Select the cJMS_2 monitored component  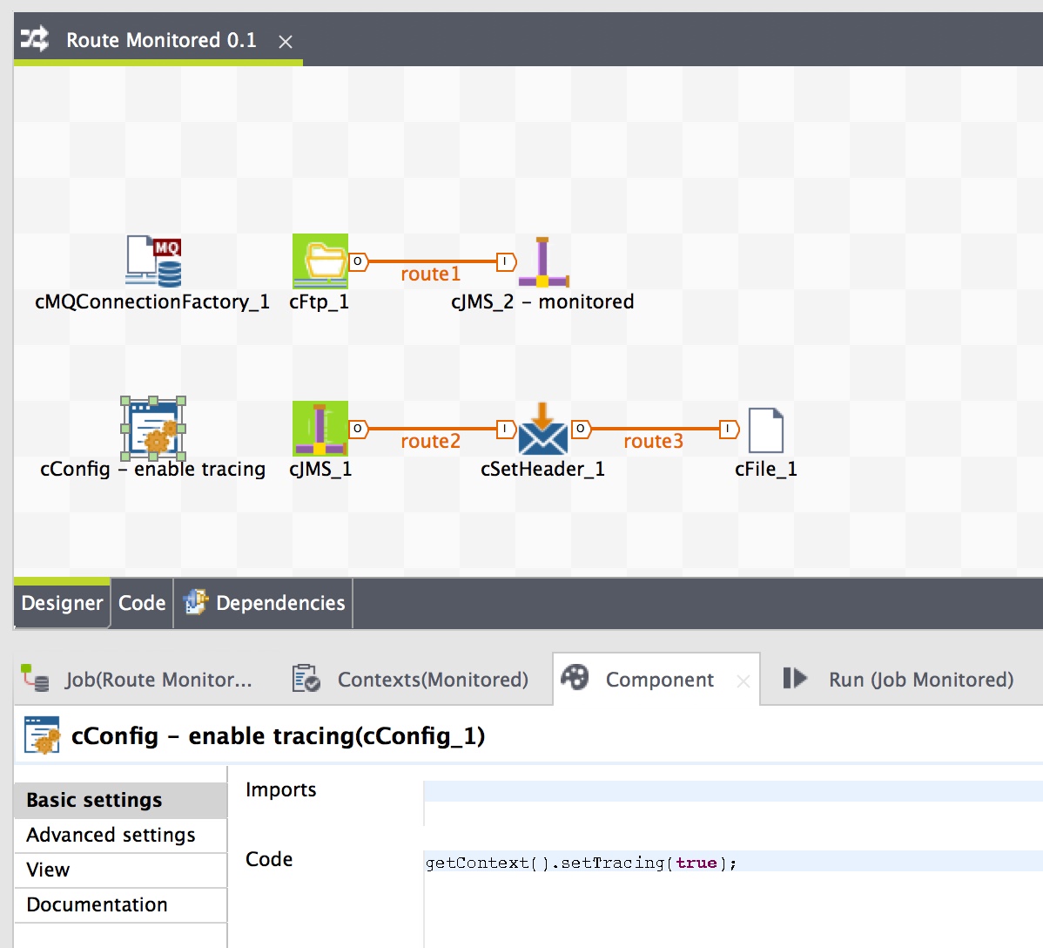coord(543,260)
